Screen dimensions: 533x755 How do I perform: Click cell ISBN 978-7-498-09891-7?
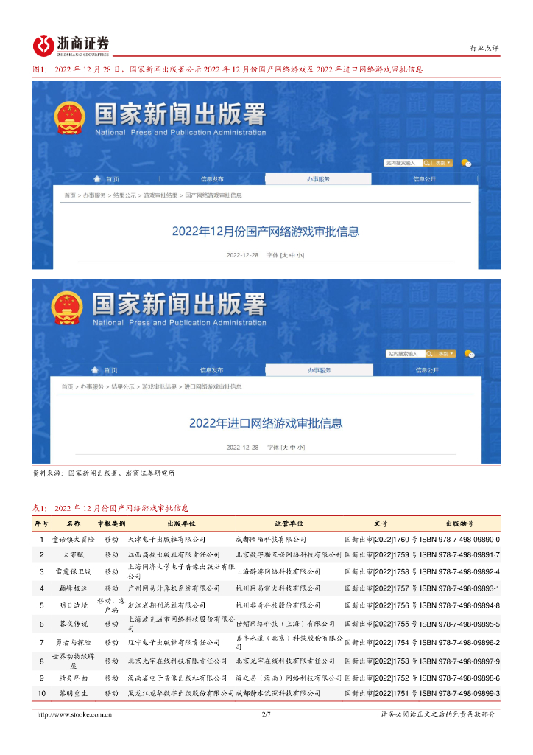point(460,554)
